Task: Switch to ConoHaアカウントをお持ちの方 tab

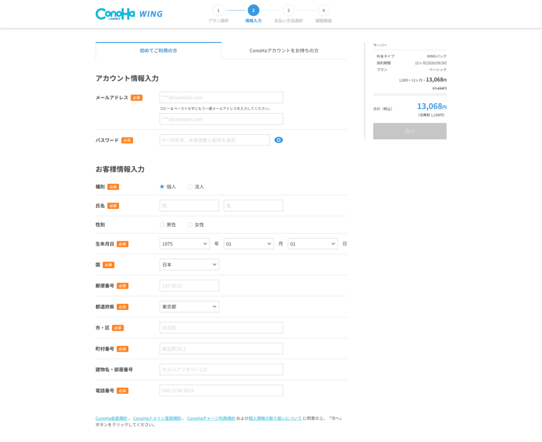Action: 284,49
